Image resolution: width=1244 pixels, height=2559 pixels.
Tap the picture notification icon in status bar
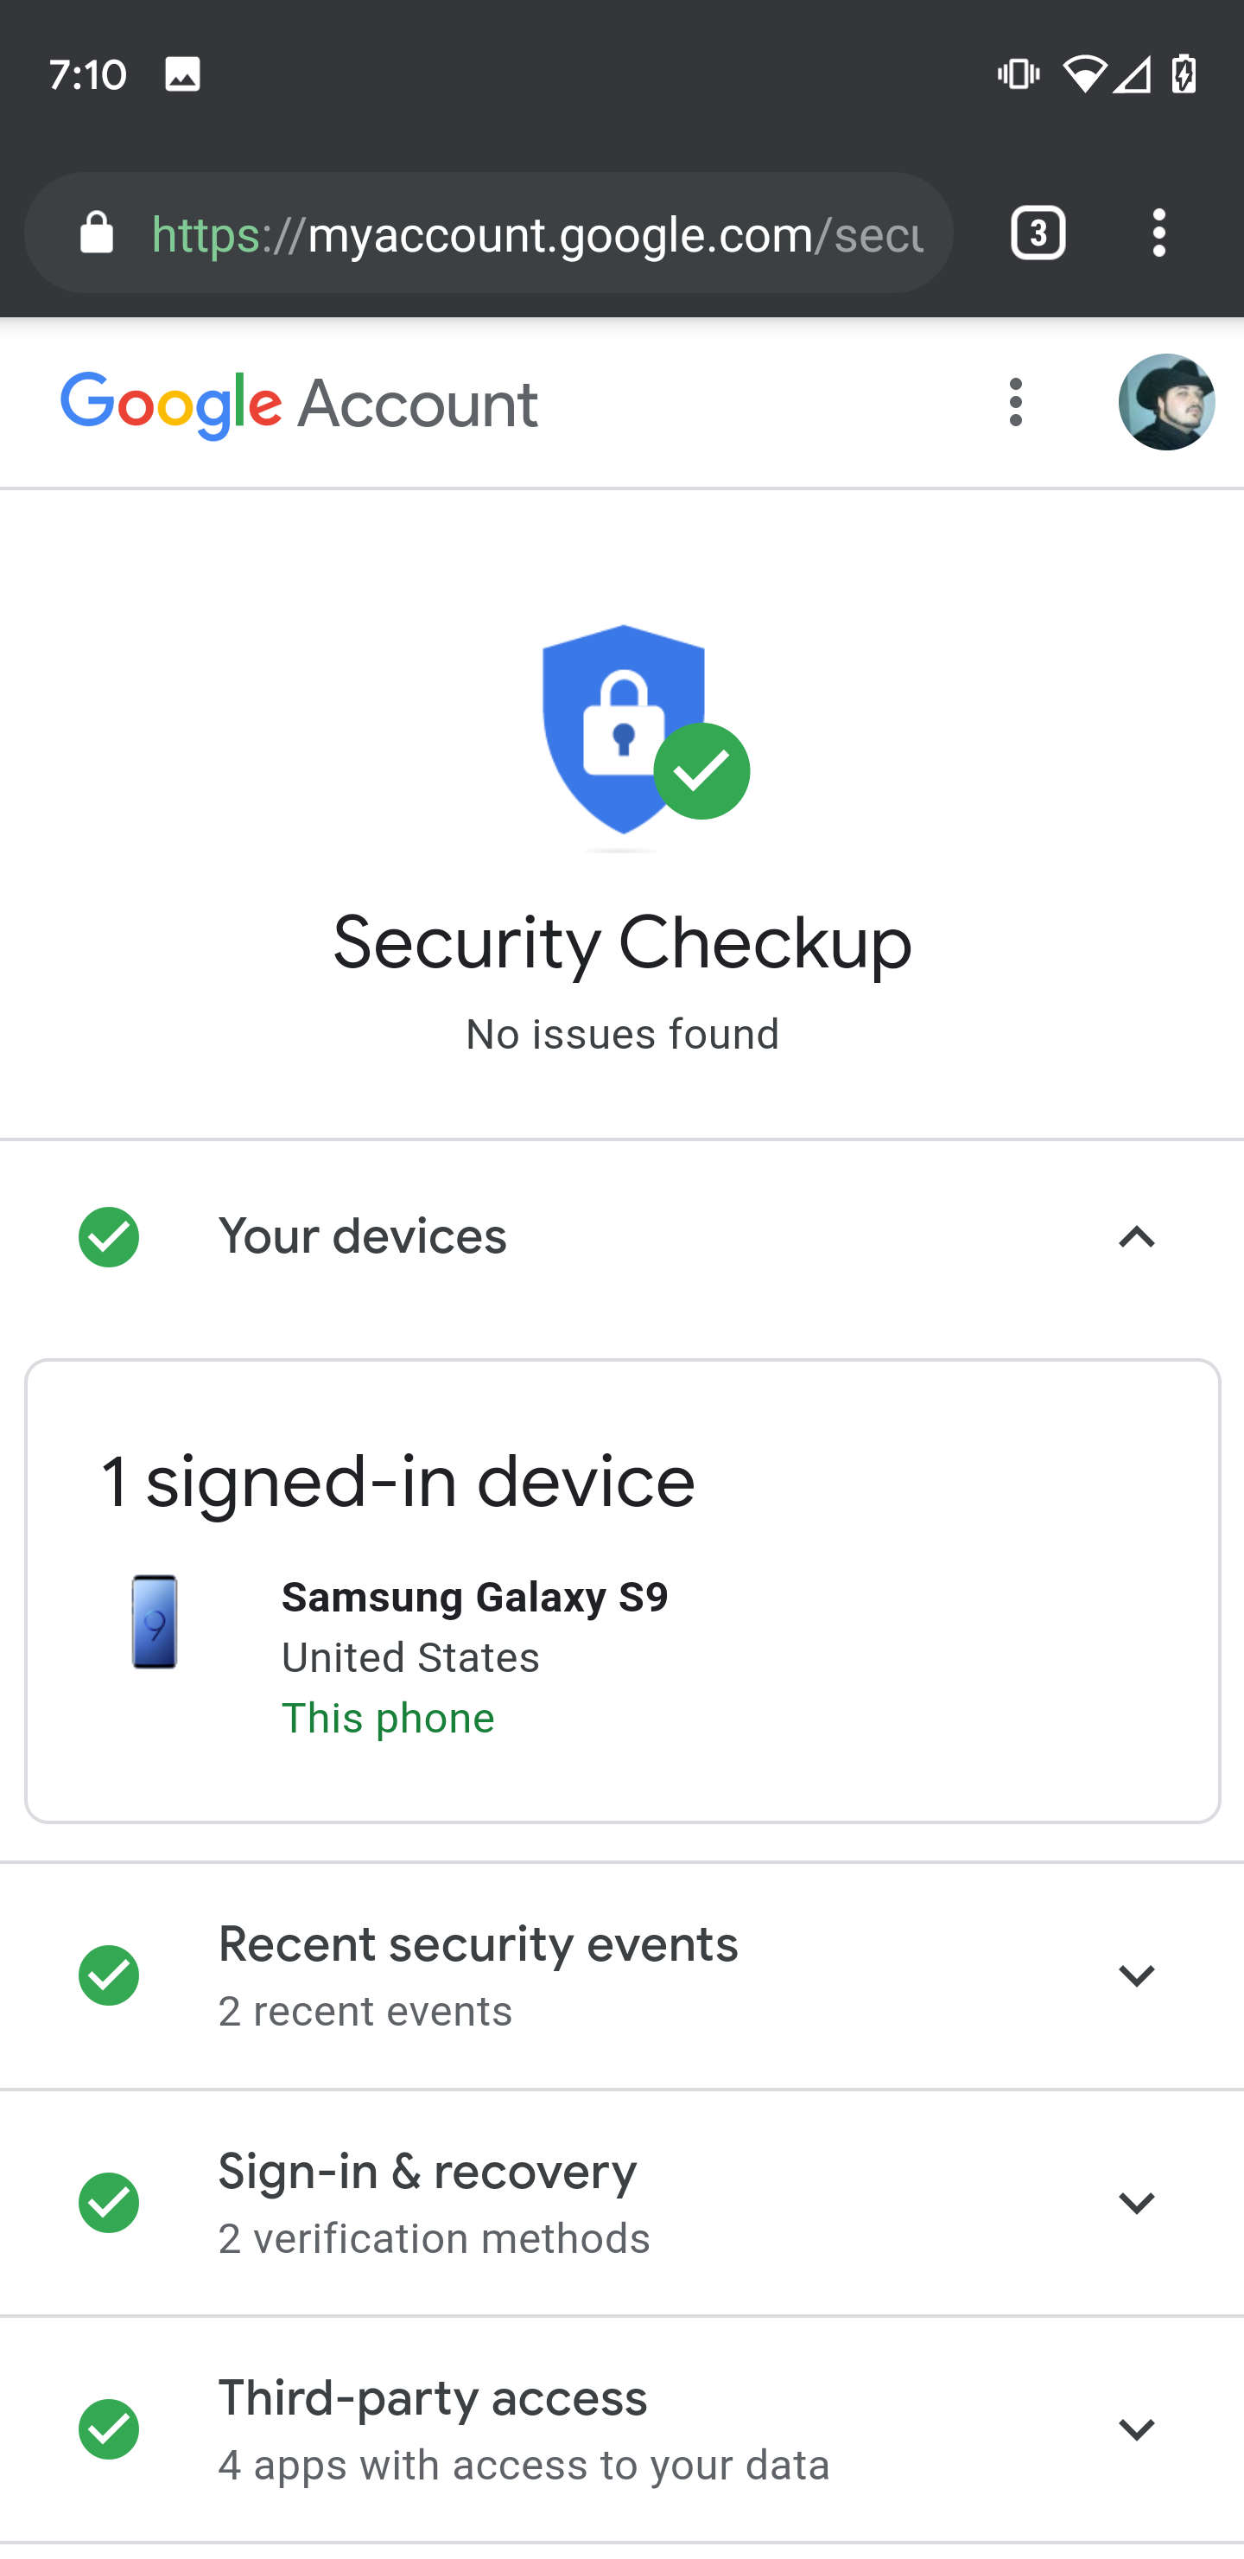point(182,74)
